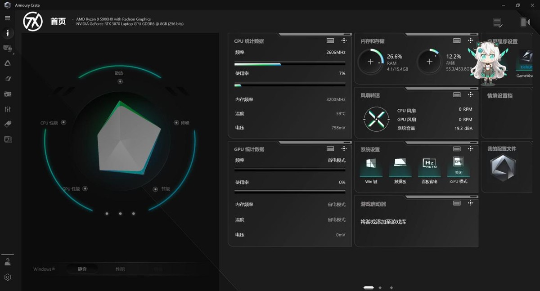Open the settings gear in sidebar

7,277
